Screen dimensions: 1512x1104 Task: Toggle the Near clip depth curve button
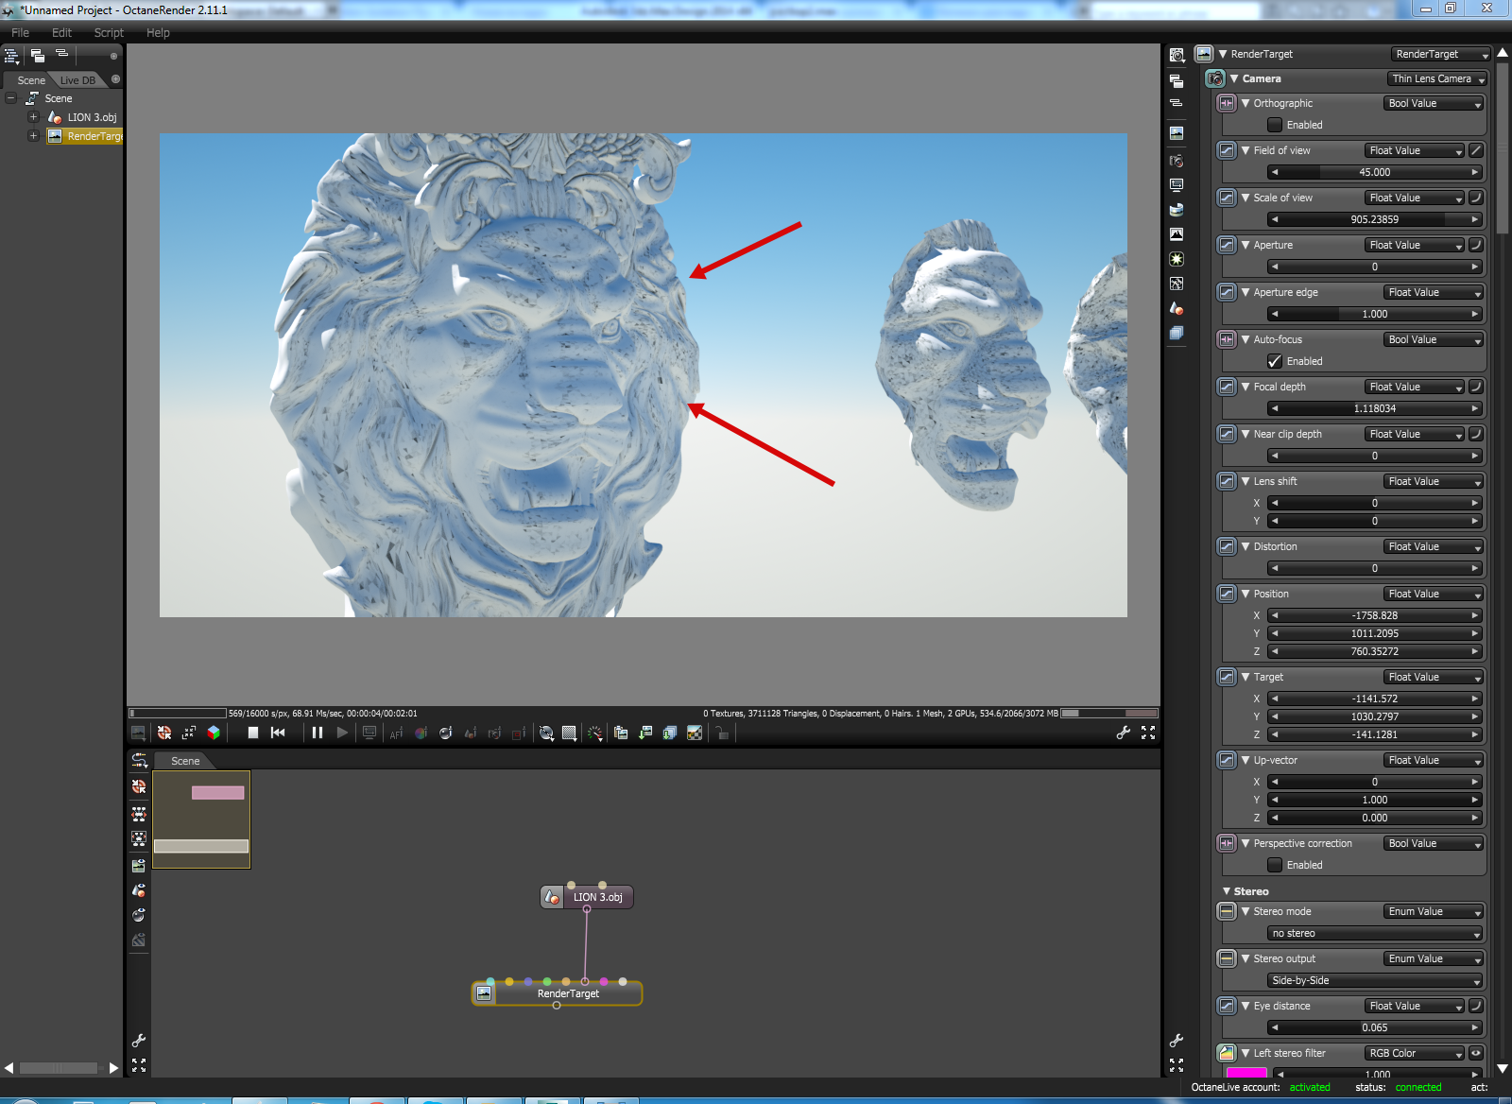1476,434
